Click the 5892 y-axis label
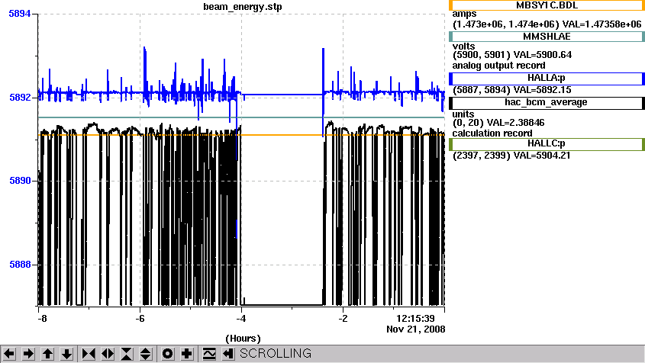The width and height of the screenshot is (645, 363). point(20,98)
